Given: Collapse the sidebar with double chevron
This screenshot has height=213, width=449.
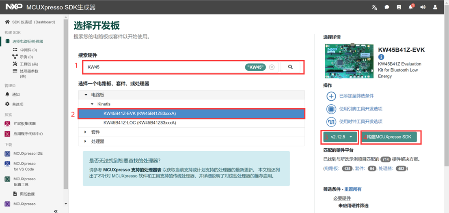Looking at the screenshot, I should 56,211.
